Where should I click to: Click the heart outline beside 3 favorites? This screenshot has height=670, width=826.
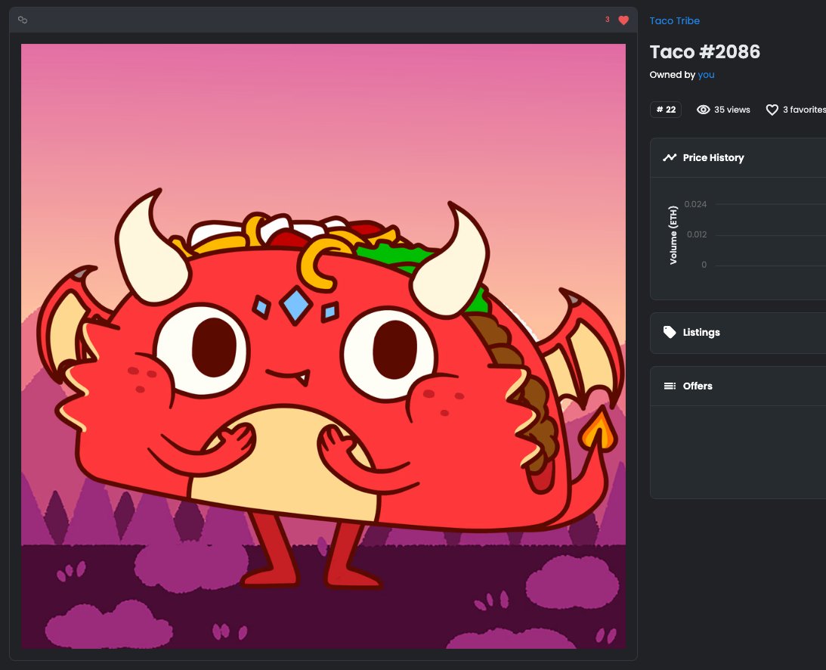(772, 110)
